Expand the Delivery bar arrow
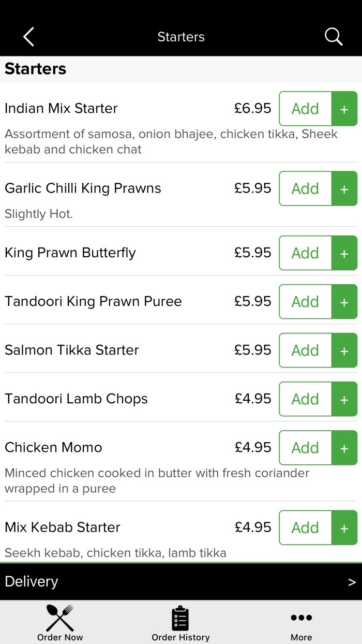 coord(352,582)
